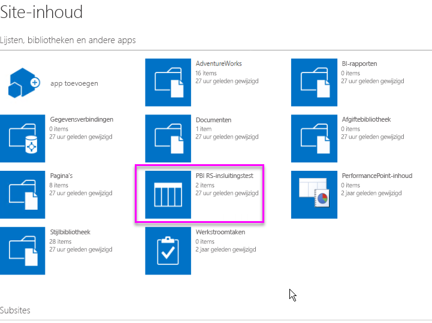432x323 pixels.
Task: Click '27 uur geleden gewijzigd' under Documenten
Action: (x=226, y=137)
